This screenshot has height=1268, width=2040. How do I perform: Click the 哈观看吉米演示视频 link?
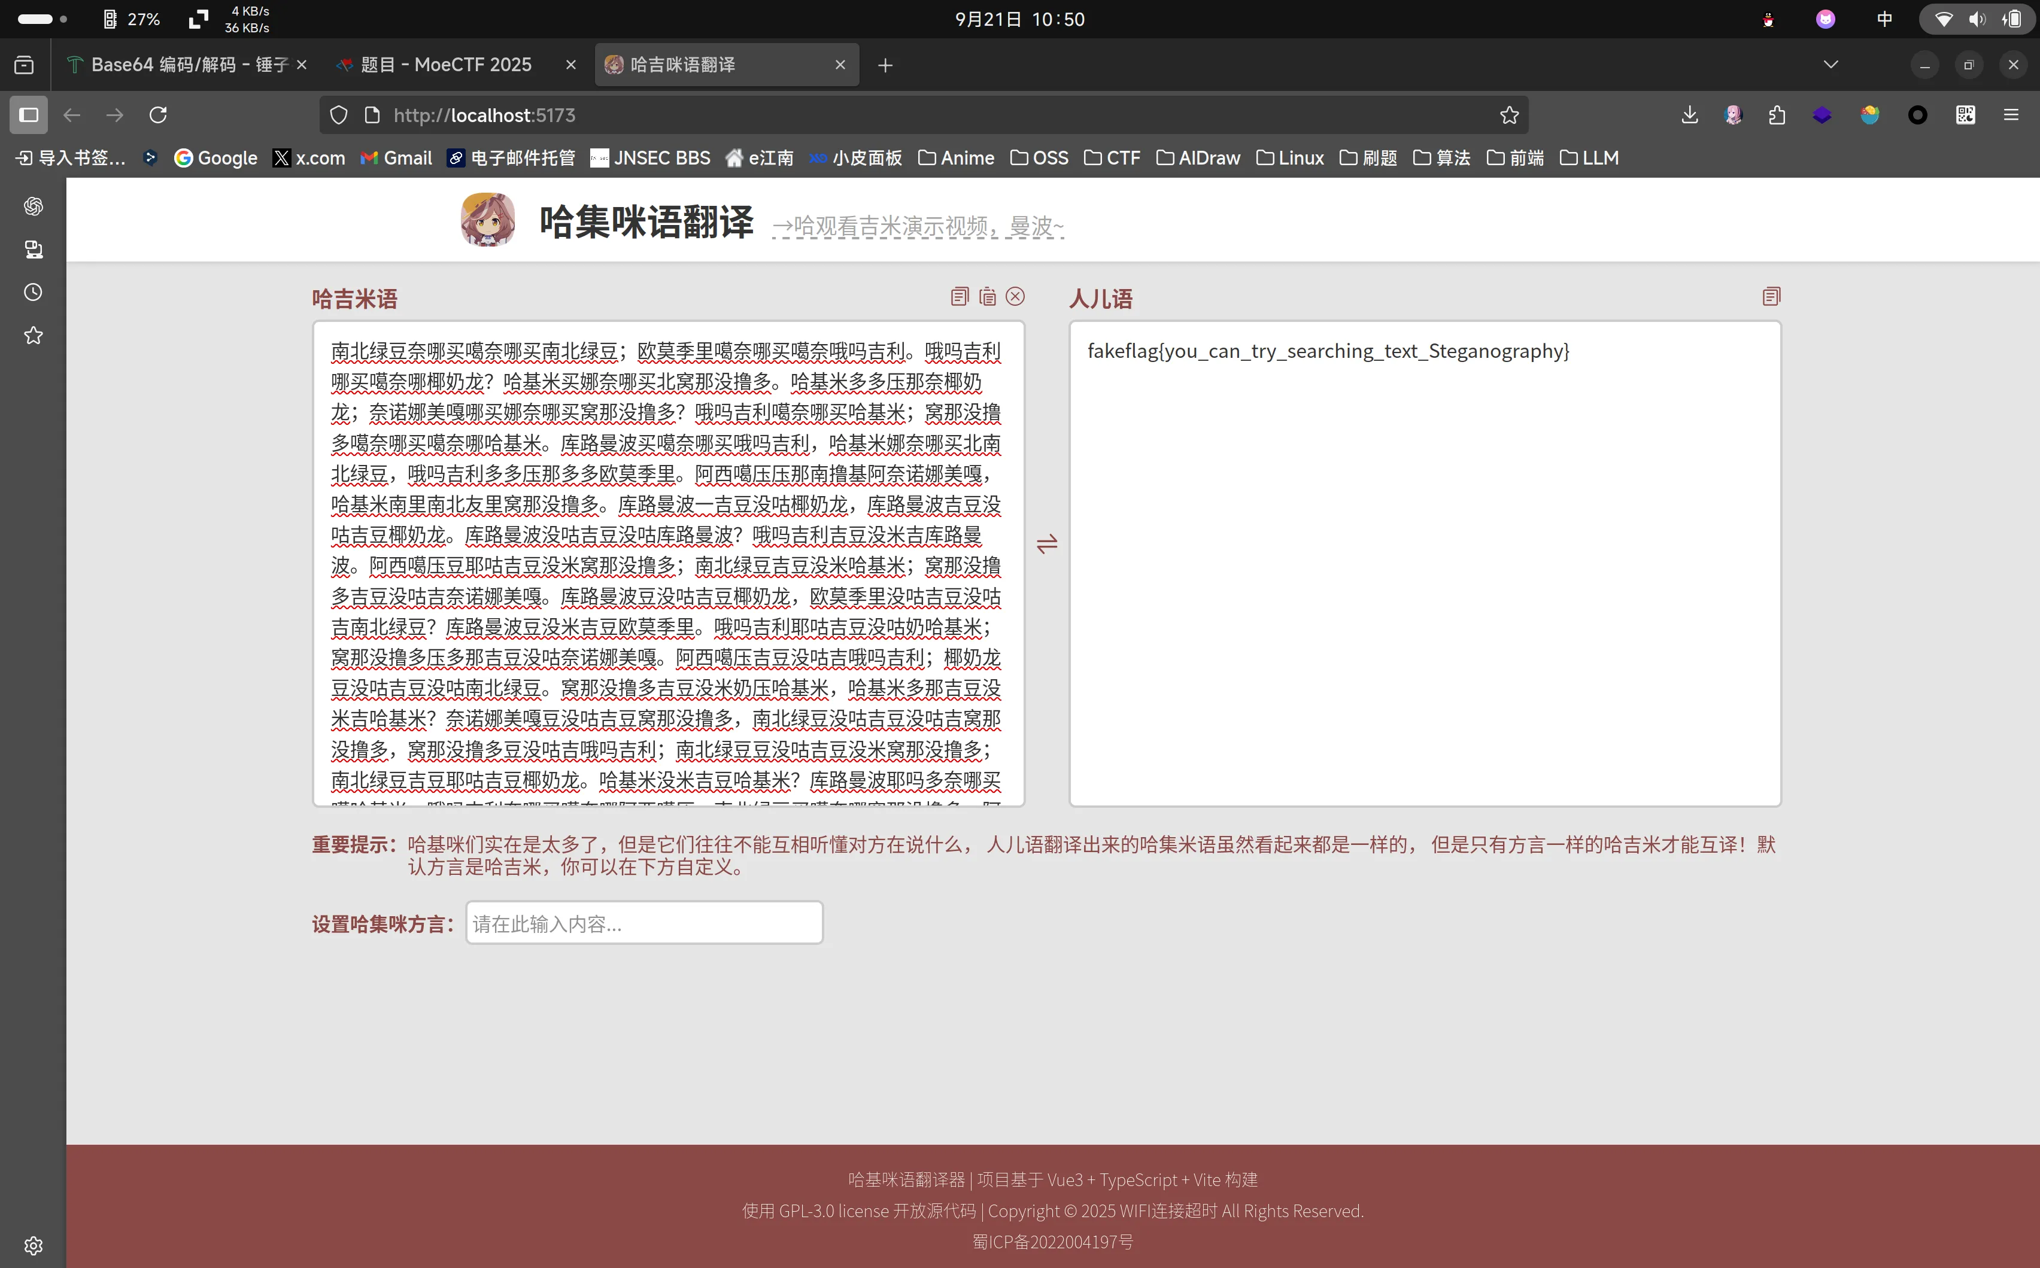pyautogui.click(x=918, y=226)
